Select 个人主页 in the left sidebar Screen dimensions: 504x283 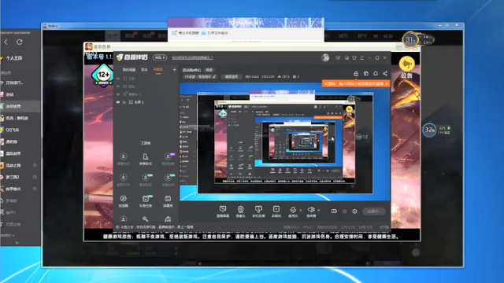(x=14, y=58)
